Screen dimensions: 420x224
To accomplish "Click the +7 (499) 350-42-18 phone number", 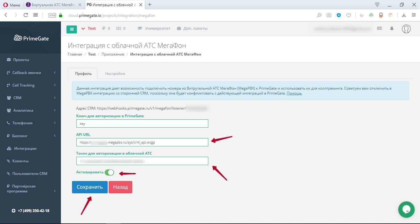I will 30,211.
